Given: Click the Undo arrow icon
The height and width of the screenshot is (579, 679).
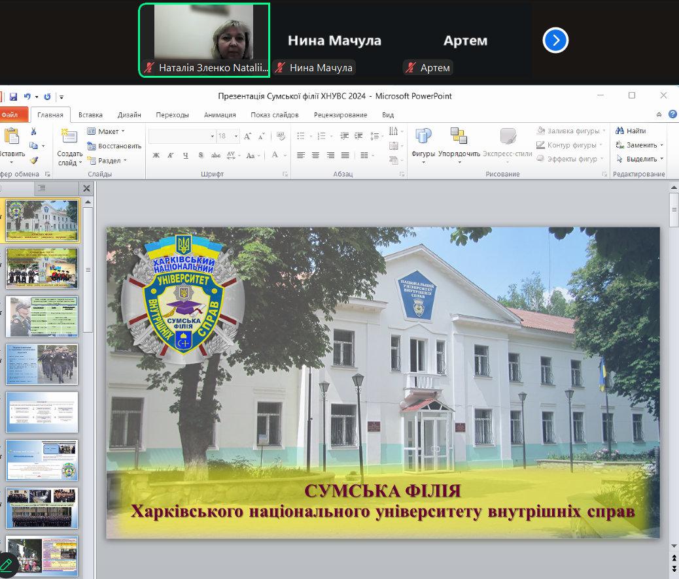Looking at the screenshot, I should [x=27, y=97].
